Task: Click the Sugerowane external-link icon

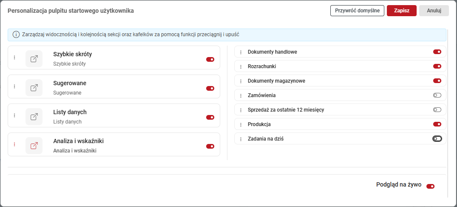Action: pos(34,88)
